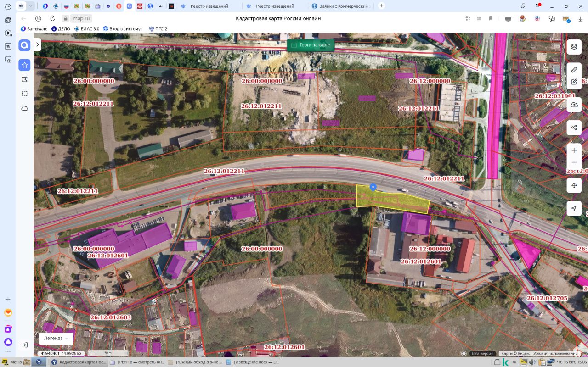
Task: Click the coordinates readout 41.940401 44.992552
Action: (x=61, y=353)
